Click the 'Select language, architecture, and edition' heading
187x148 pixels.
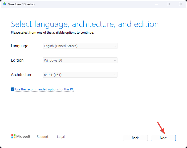click(x=85, y=24)
